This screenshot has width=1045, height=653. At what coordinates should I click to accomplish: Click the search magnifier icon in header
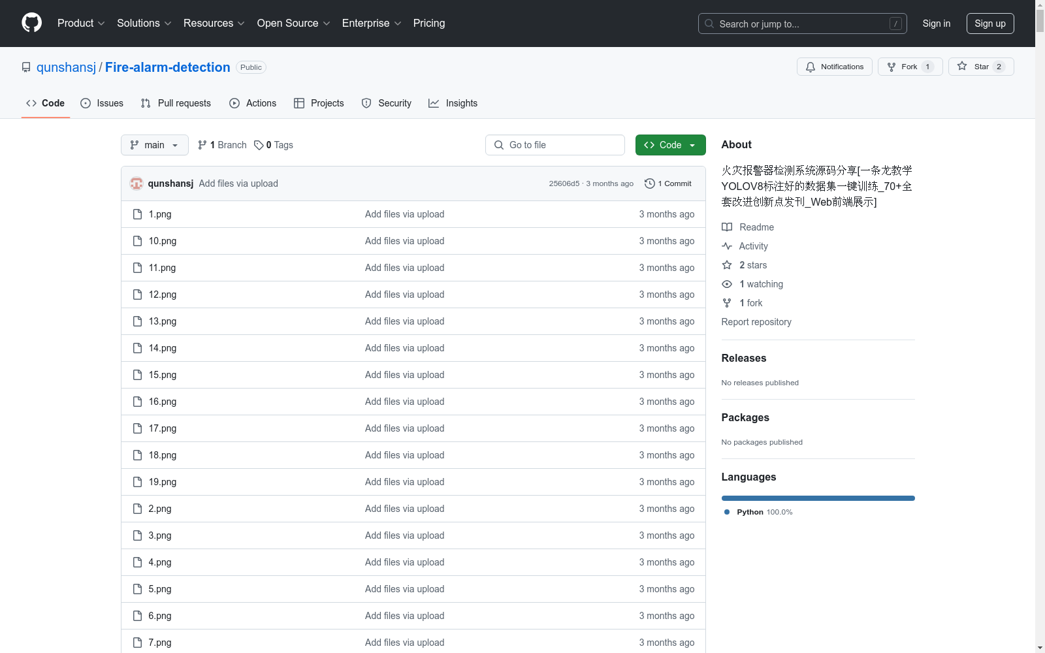click(x=709, y=24)
